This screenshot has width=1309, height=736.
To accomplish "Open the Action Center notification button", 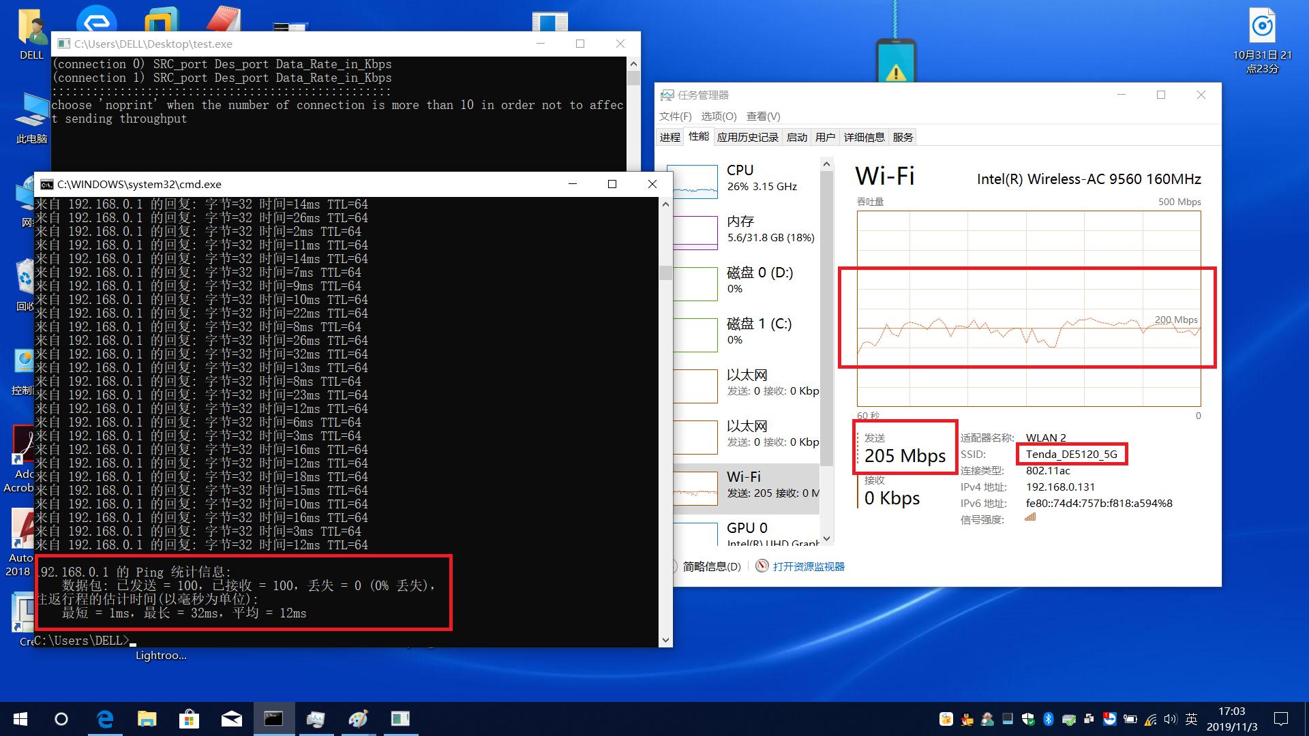I will 1281,719.
